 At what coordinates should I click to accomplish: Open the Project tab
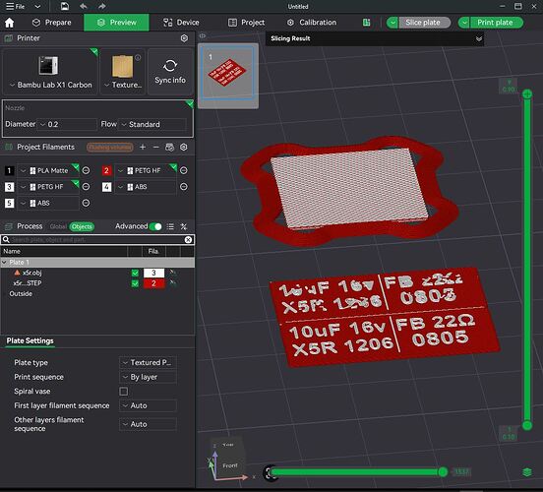click(x=246, y=23)
